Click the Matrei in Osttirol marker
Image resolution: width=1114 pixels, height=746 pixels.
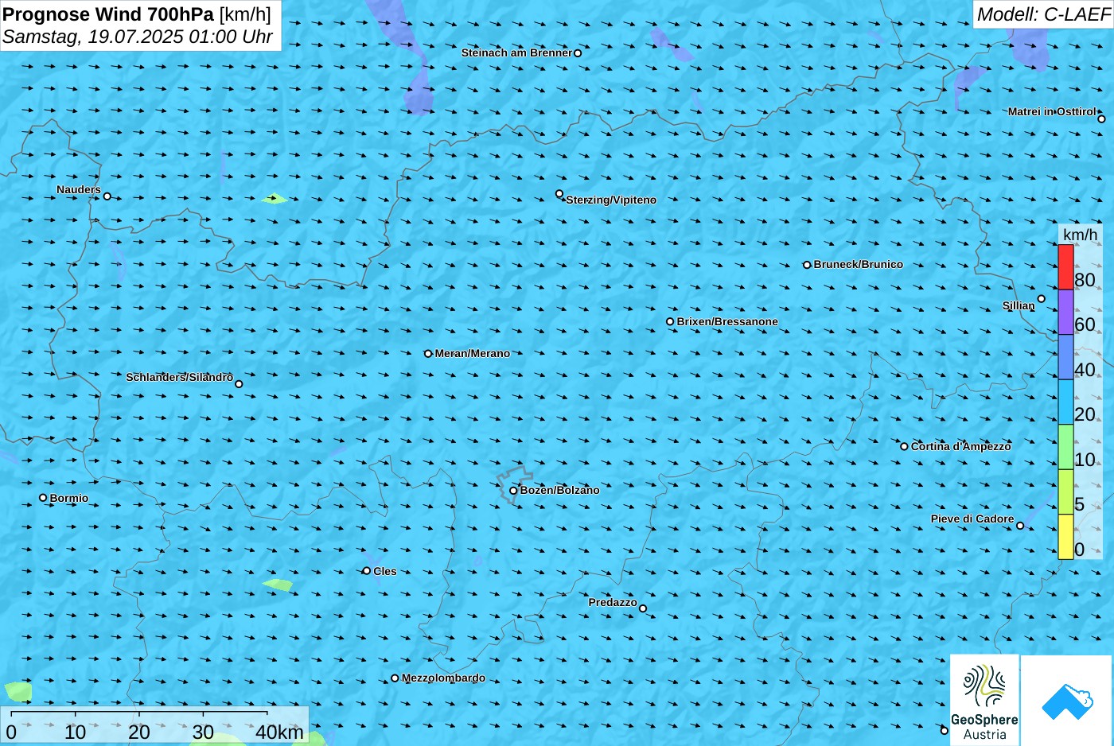coord(1102,119)
